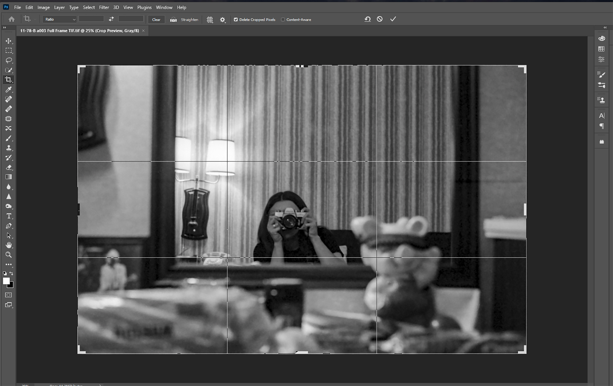Commit the current crop with checkmark

pyautogui.click(x=393, y=19)
